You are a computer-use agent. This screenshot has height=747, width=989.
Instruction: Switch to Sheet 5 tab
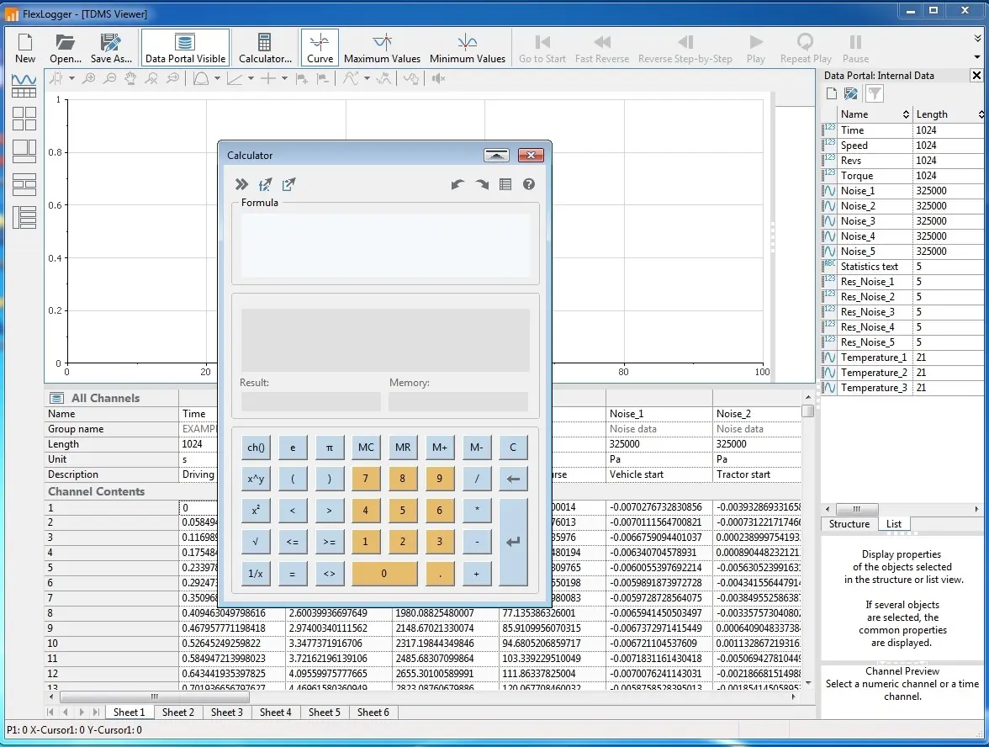(x=325, y=713)
